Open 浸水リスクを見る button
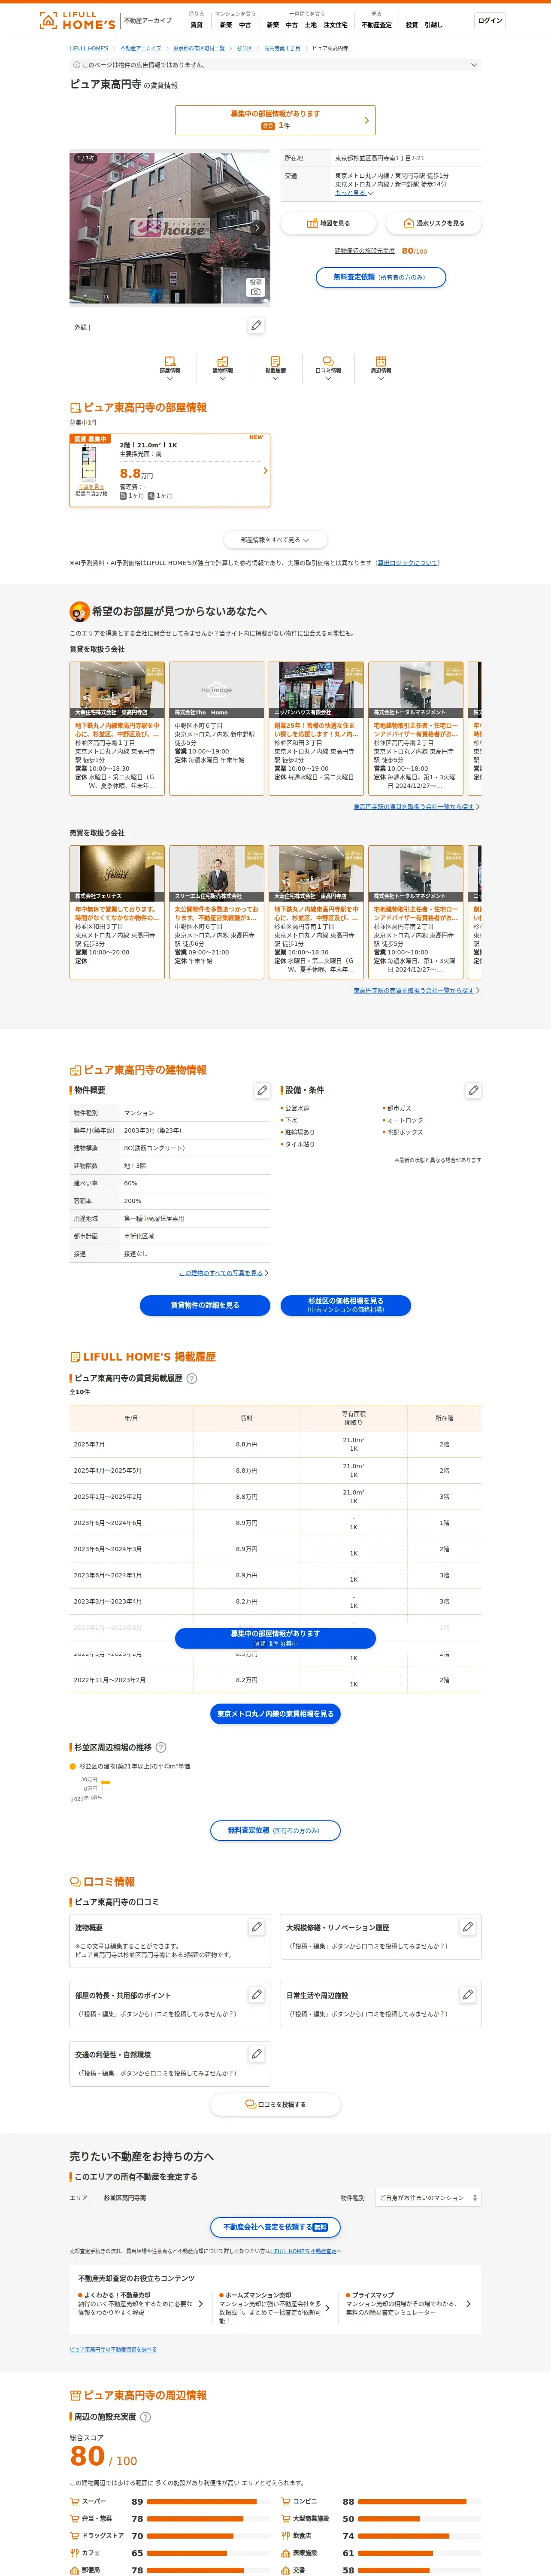Image resolution: width=551 pixels, height=2576 pixels. tap(433, 223)
